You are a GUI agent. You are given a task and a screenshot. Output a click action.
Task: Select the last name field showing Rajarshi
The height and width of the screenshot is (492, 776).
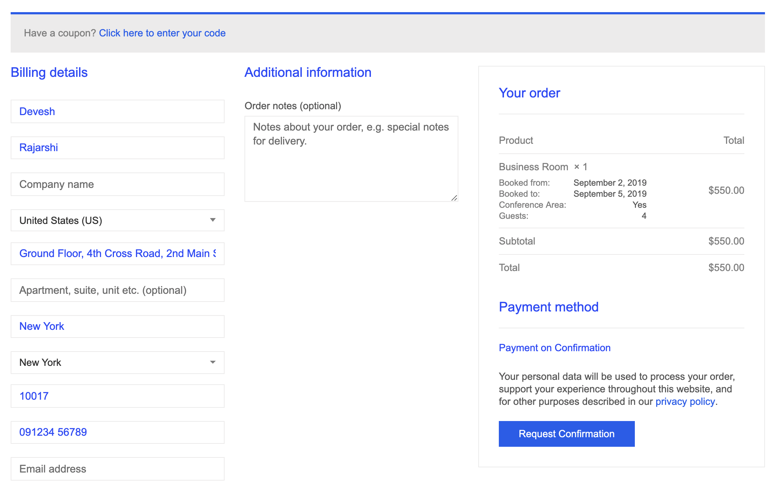click(x=118, y=147)
